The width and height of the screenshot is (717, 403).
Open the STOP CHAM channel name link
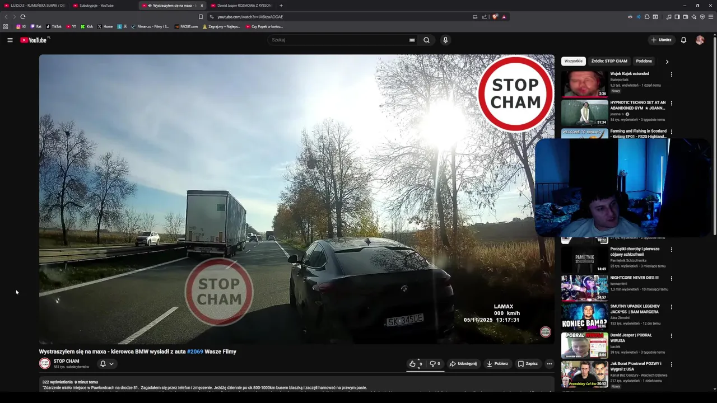pos(66,361)
